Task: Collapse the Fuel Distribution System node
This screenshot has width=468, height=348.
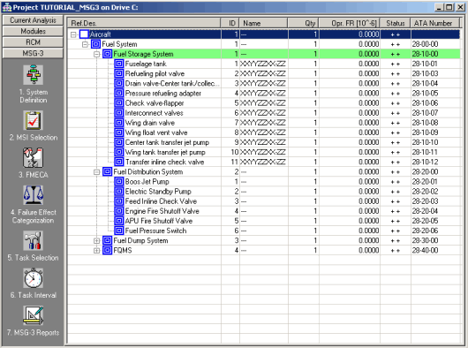Action: 96,172
